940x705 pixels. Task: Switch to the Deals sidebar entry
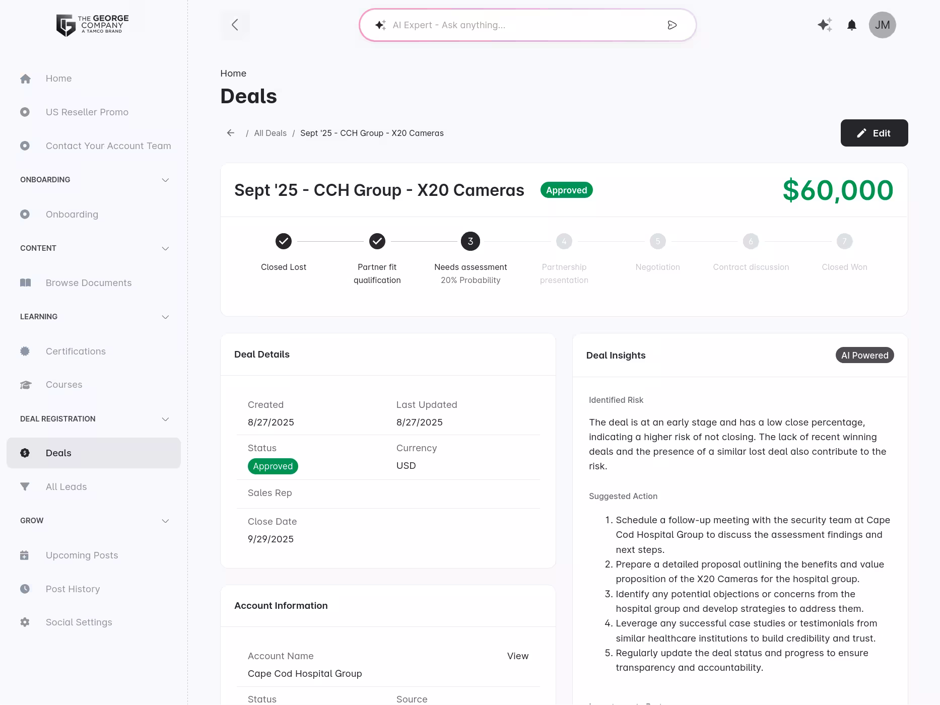click(58, 453)
